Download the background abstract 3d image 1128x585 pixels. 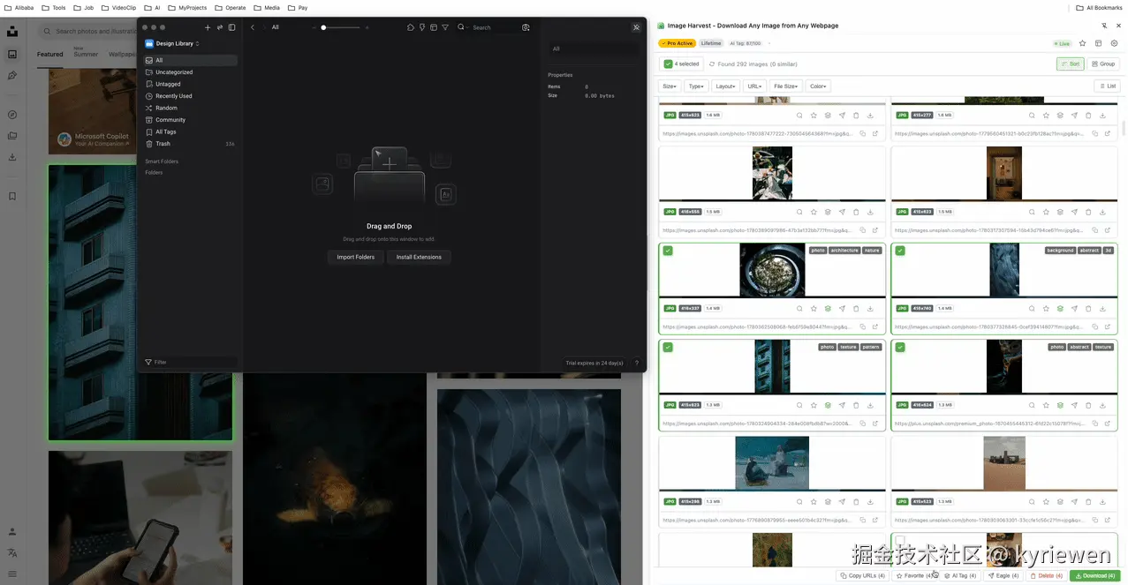1102,309
